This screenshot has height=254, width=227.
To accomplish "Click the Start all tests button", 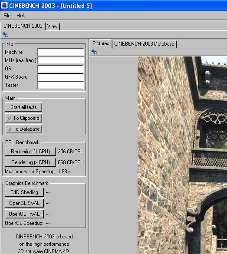I will [x=23, y=107].
